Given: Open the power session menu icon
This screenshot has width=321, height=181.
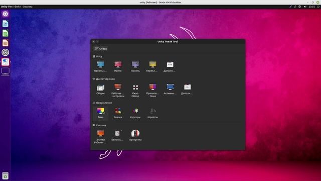Looking at the screenshot, I should [x=318, y=7].
